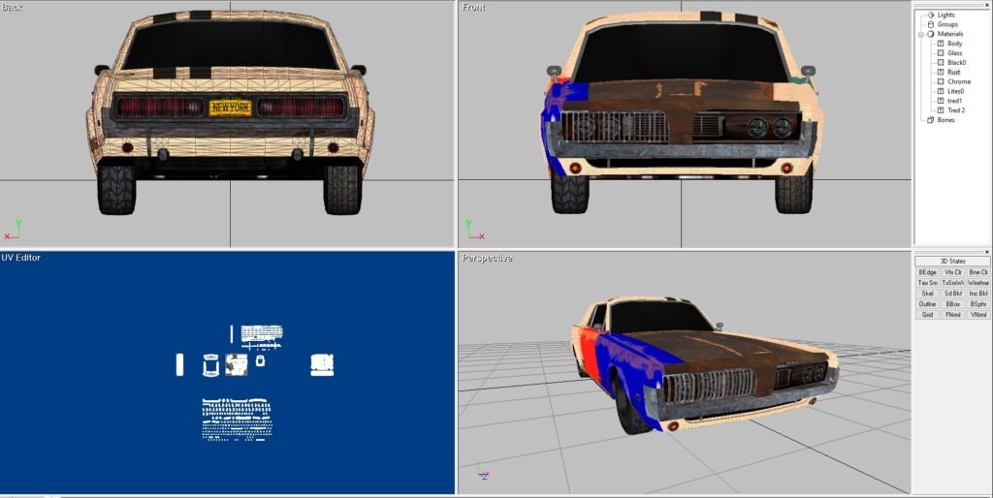Click the UV Editor viewport label
The height and width of the screenshot is (498, 993).
[20, 259]
